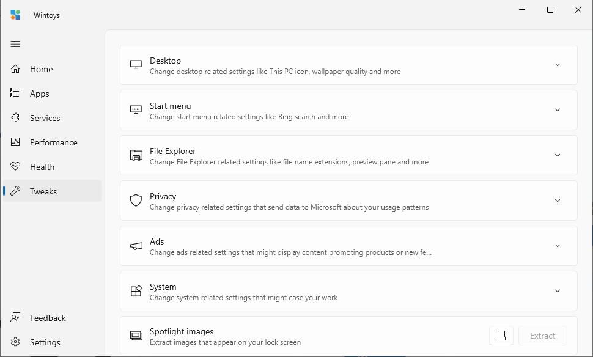Click the Extract button
Image resolution: width=593 pixels, height=357 pixels.
click(543, 336)
